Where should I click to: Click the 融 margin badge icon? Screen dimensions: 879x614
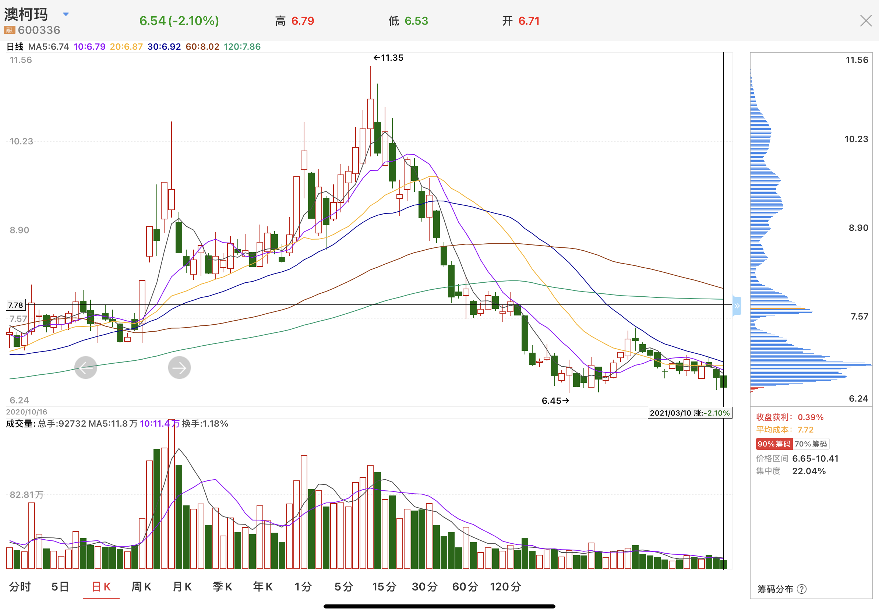[x=9, y=30]
